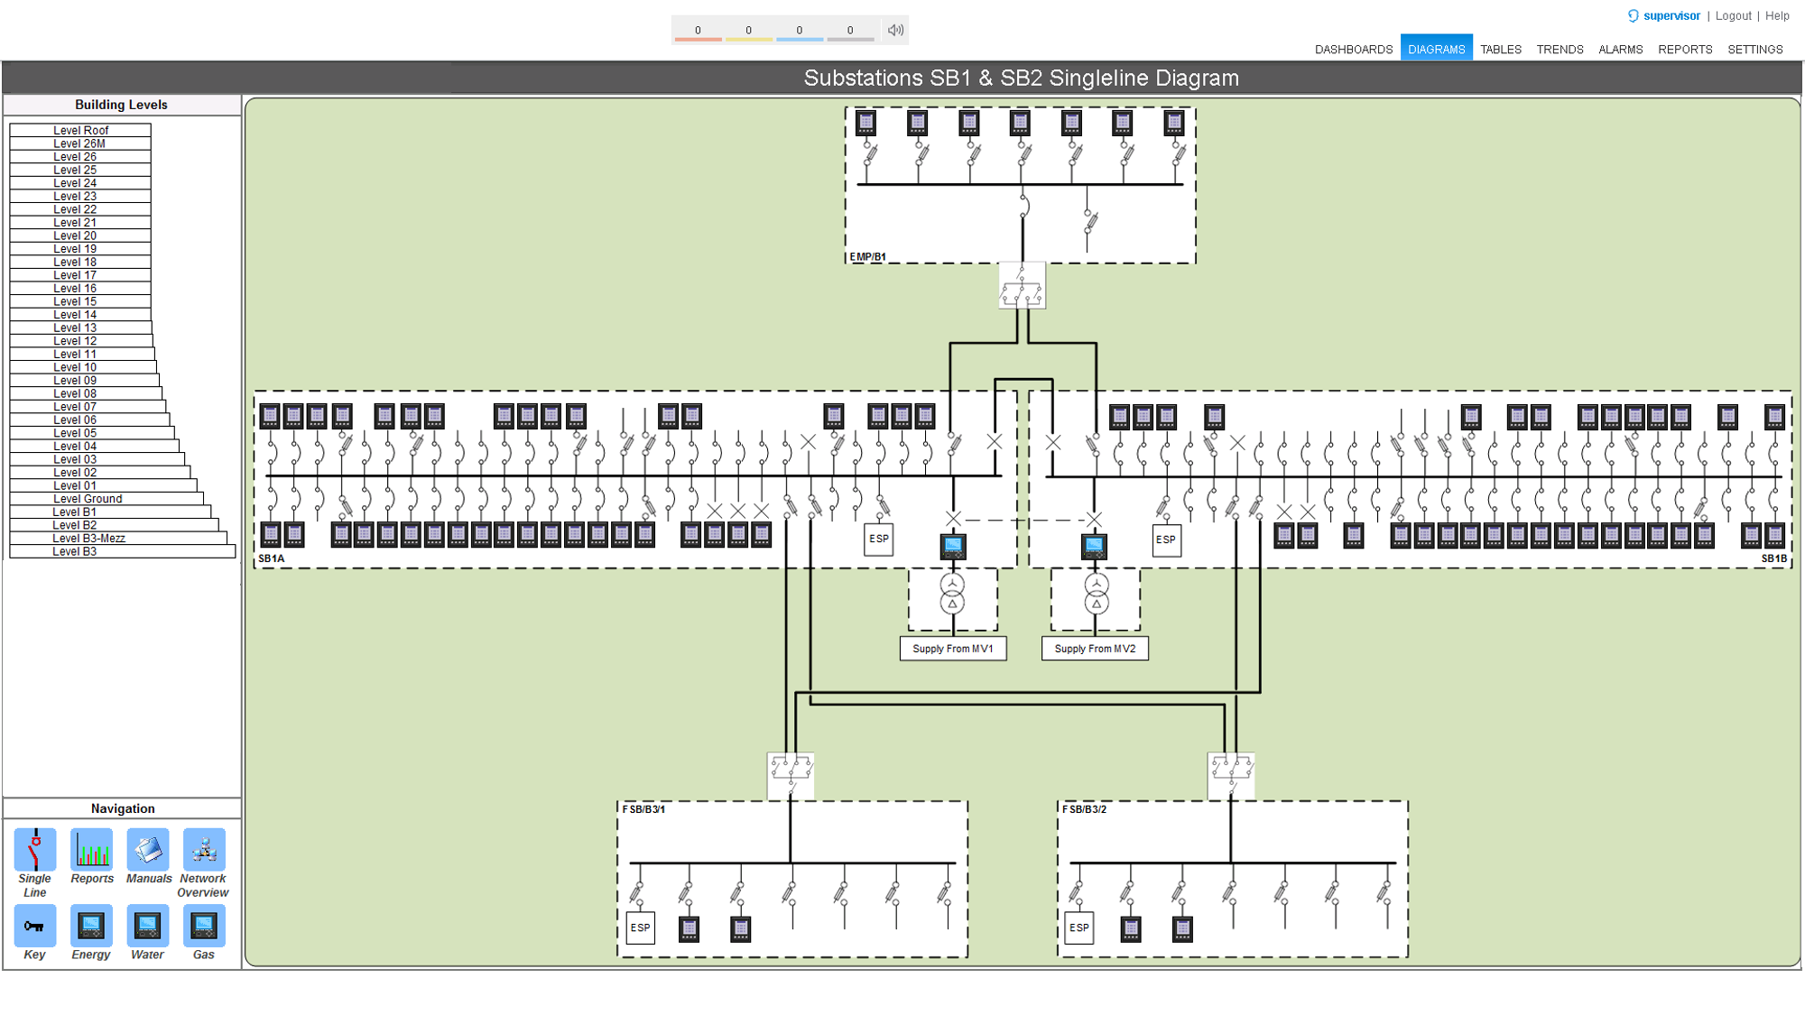Click the Logout link
Viewport: 1805px width, 1015px height.
point(1733,16)
